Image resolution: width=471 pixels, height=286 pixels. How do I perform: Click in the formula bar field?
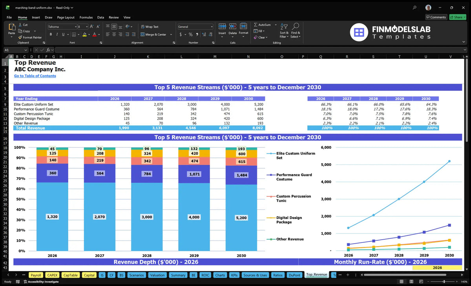[x=259, y=50]
